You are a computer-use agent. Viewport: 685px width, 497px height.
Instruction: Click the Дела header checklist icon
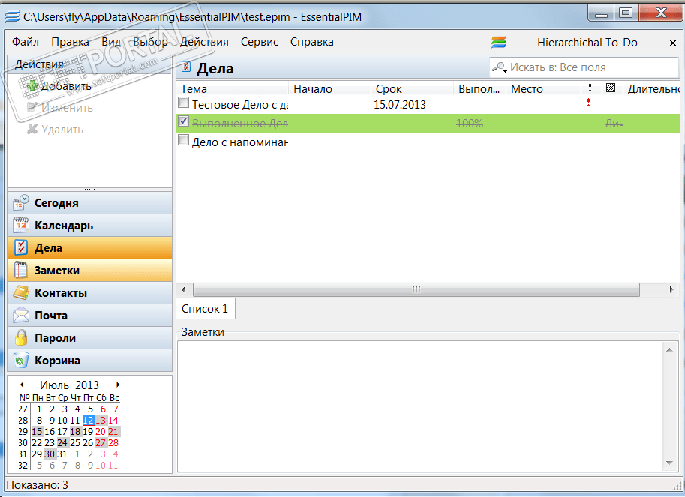187,67
